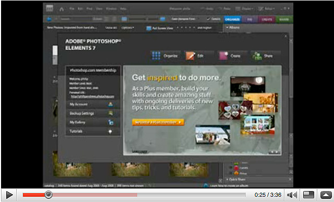Open Tutorials in membership panel
The height and width of the screenshot is (202, 334).
click(x=93, y=131)
